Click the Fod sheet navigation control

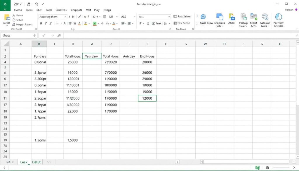[x=10, y=162]
